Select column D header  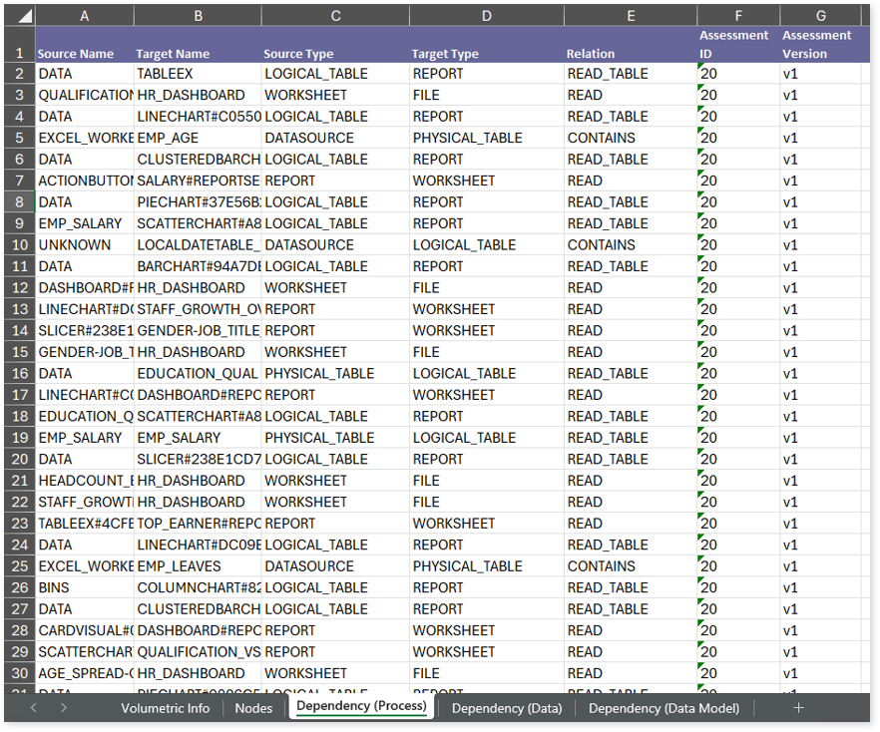click(486, 16)
